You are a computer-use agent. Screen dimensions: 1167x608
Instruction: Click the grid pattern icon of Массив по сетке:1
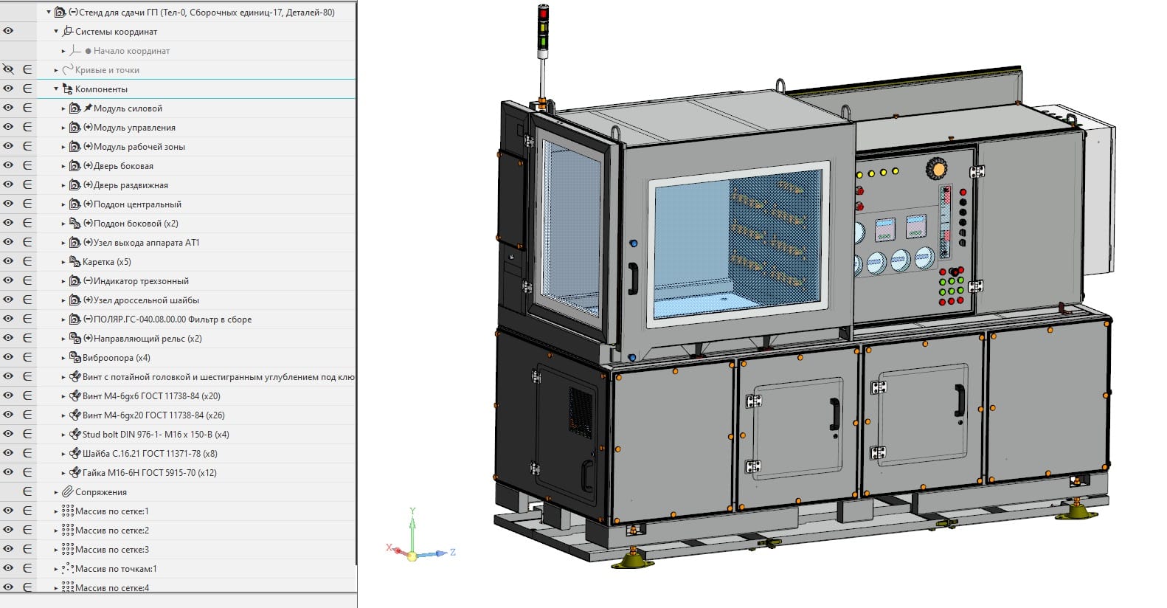(x=67, y=511)
